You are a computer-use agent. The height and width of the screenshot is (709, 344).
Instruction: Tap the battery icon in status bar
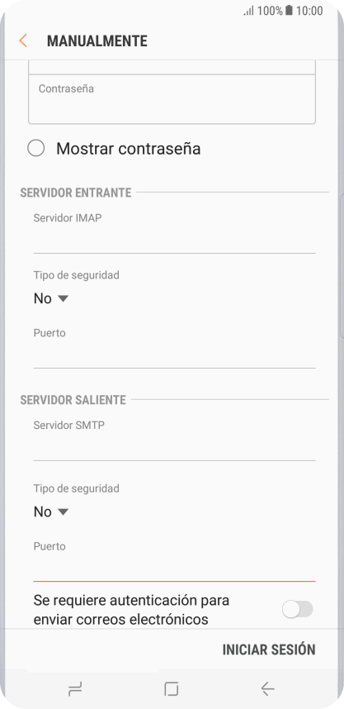[x=289, y=11]
